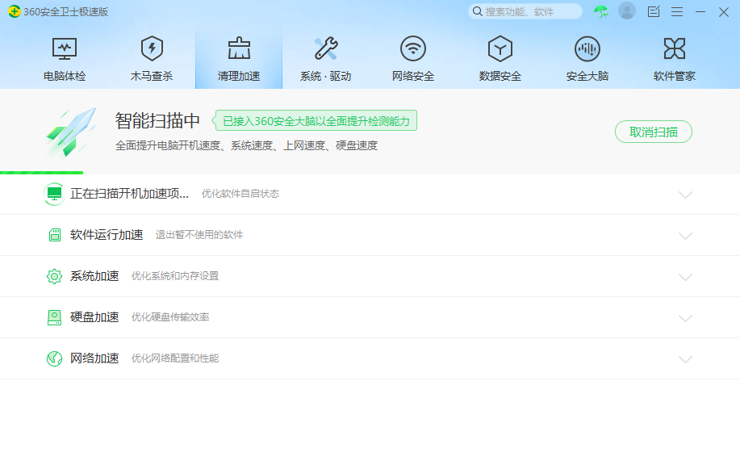Image resolution: width=740 pixels, height=465 pixels.
Task: Click the 网络加速 globe icon
Action: [54, 358]
